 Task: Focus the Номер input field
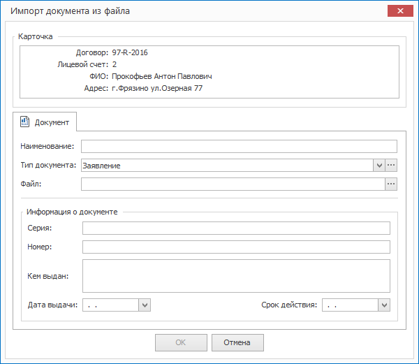(236, 247)
